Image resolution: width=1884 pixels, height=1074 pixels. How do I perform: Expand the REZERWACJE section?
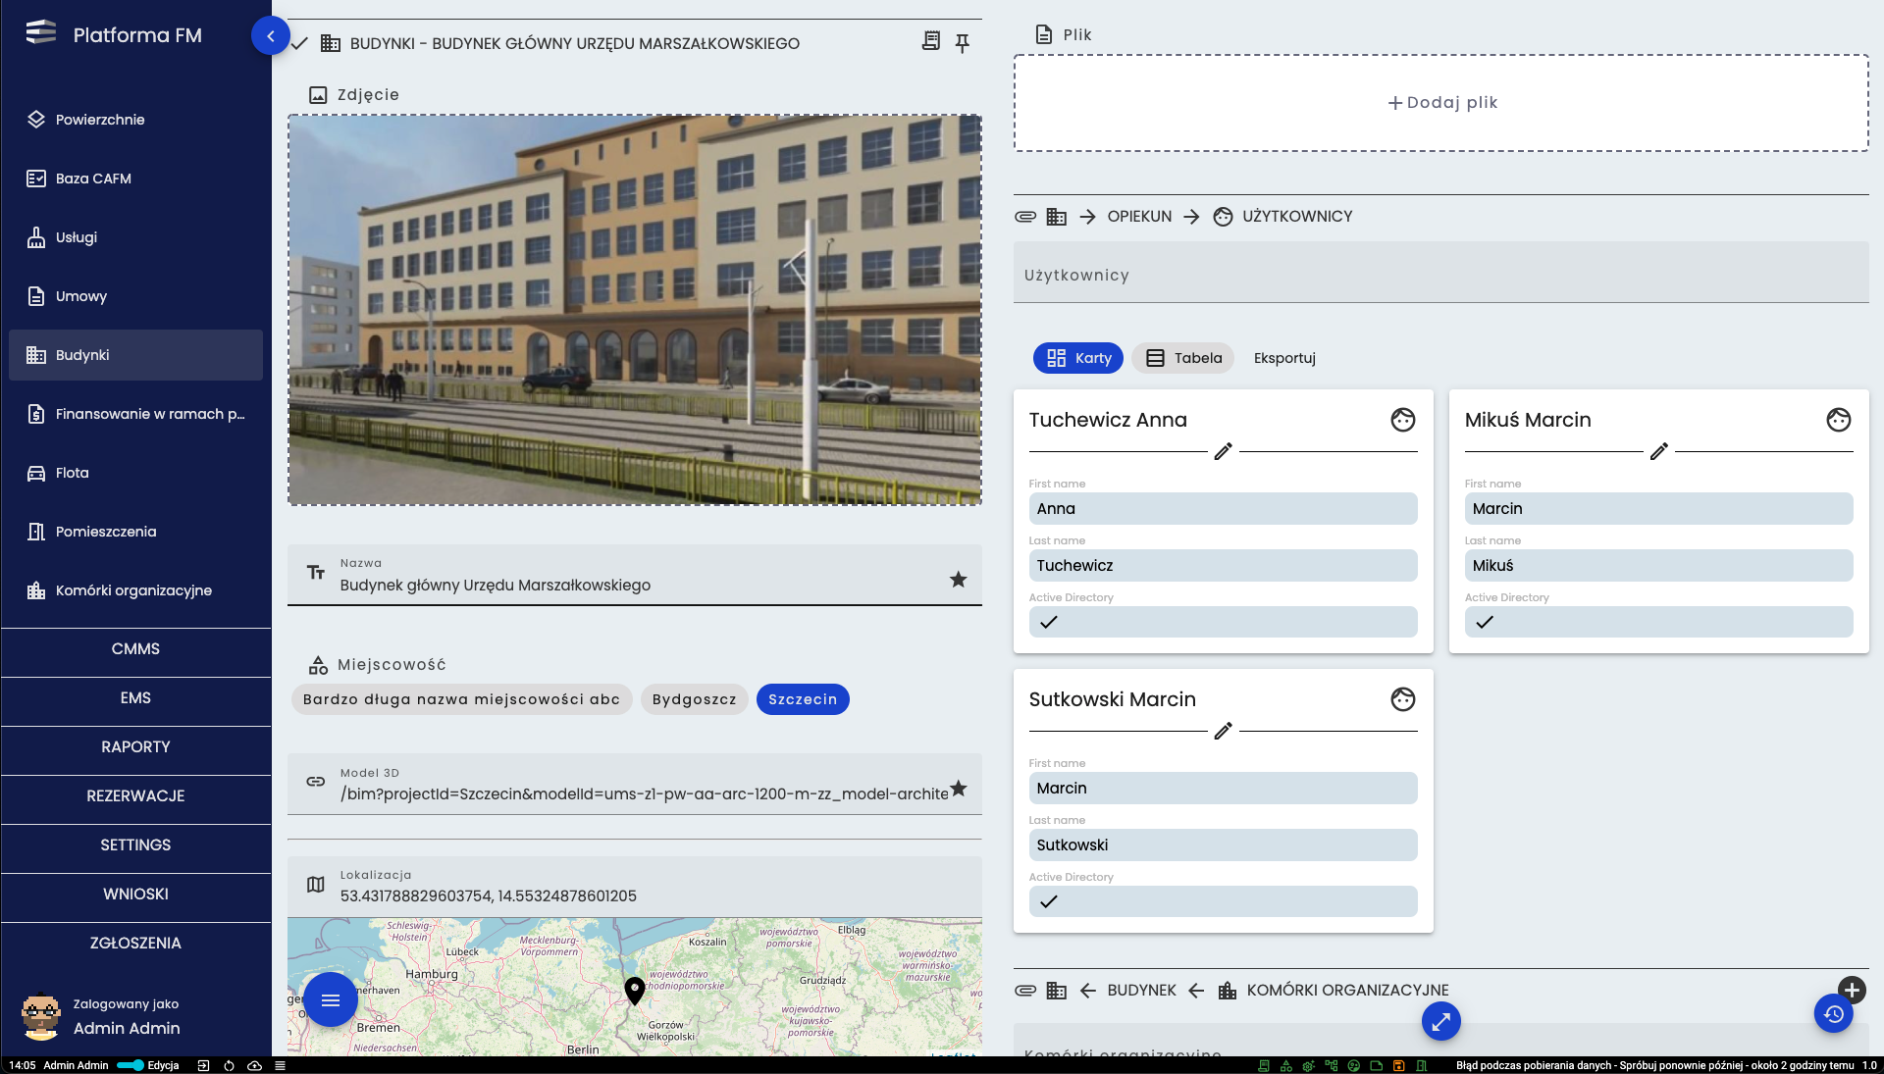[x=135, y=796]
